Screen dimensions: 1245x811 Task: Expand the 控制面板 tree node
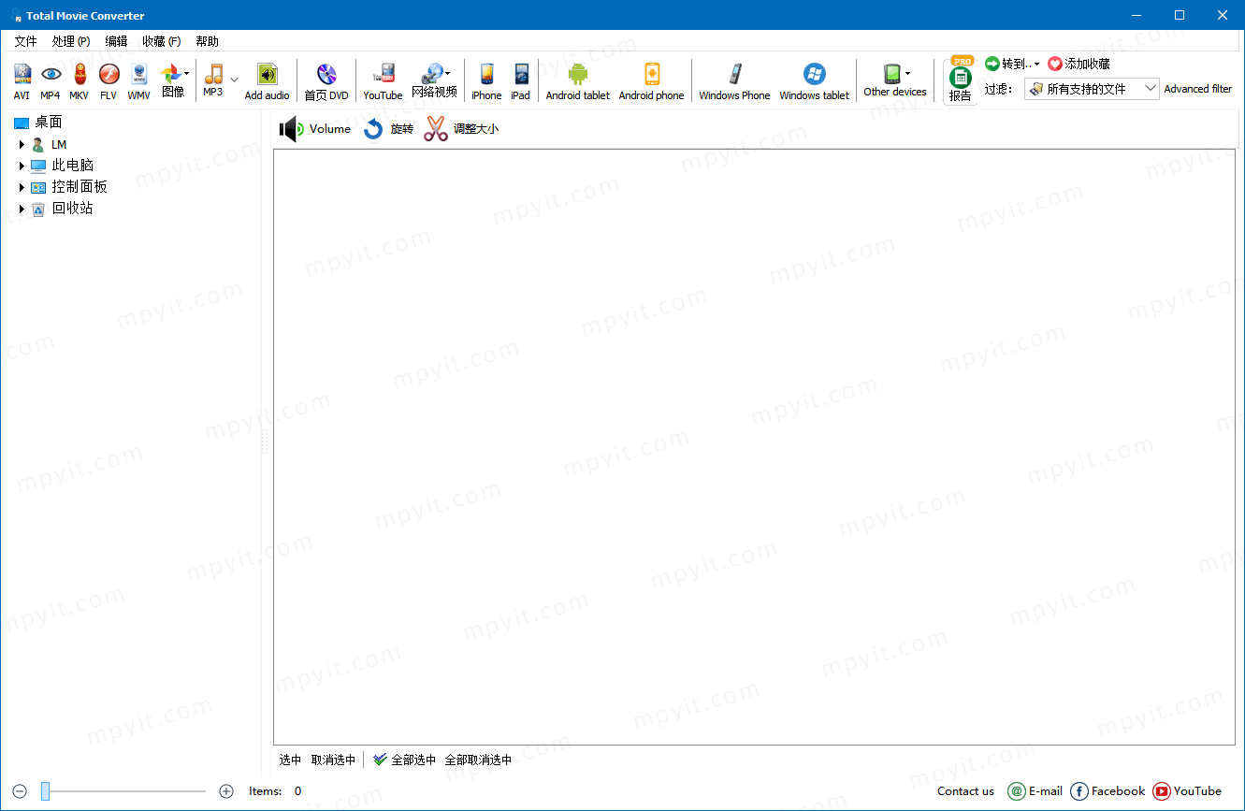(x=22, y=187)
